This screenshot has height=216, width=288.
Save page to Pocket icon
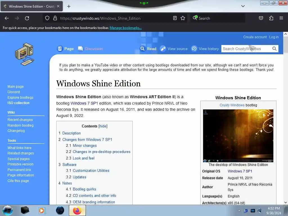(x=261, y=18)
